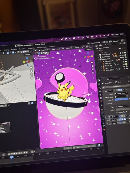This screenshot has height=173, width=130.
Task: Hide Plane.001 in viewport
Action: coord(124,62)
